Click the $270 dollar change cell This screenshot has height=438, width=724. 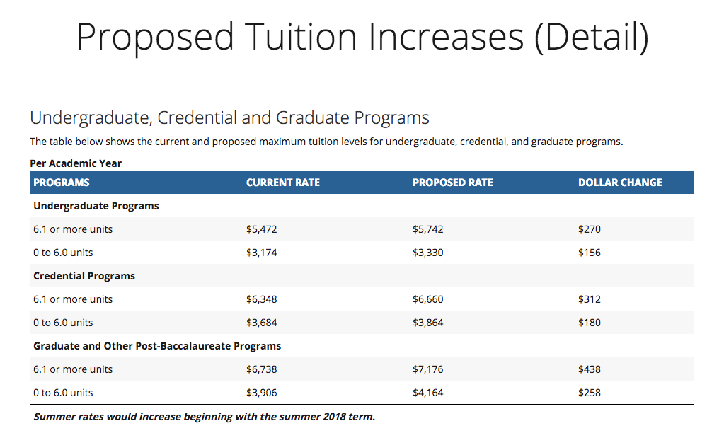(x=590, y=229)
